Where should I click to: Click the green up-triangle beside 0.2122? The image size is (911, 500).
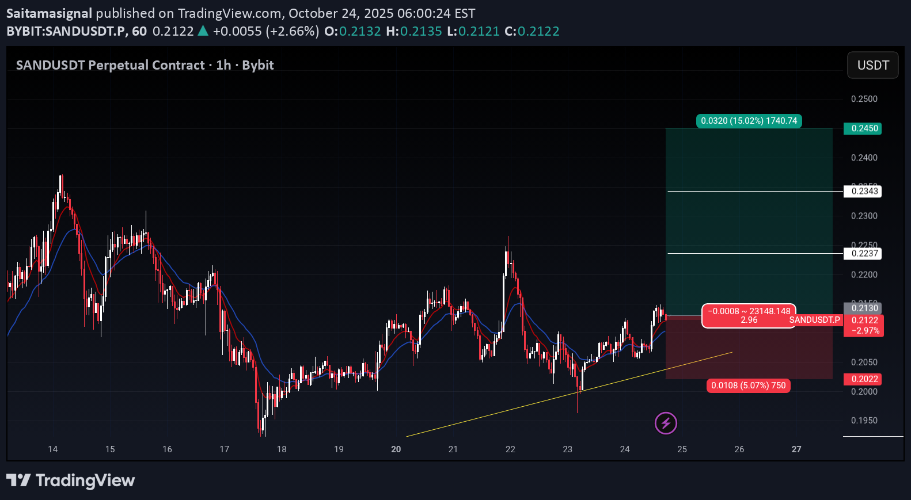(x=203, y=31)
